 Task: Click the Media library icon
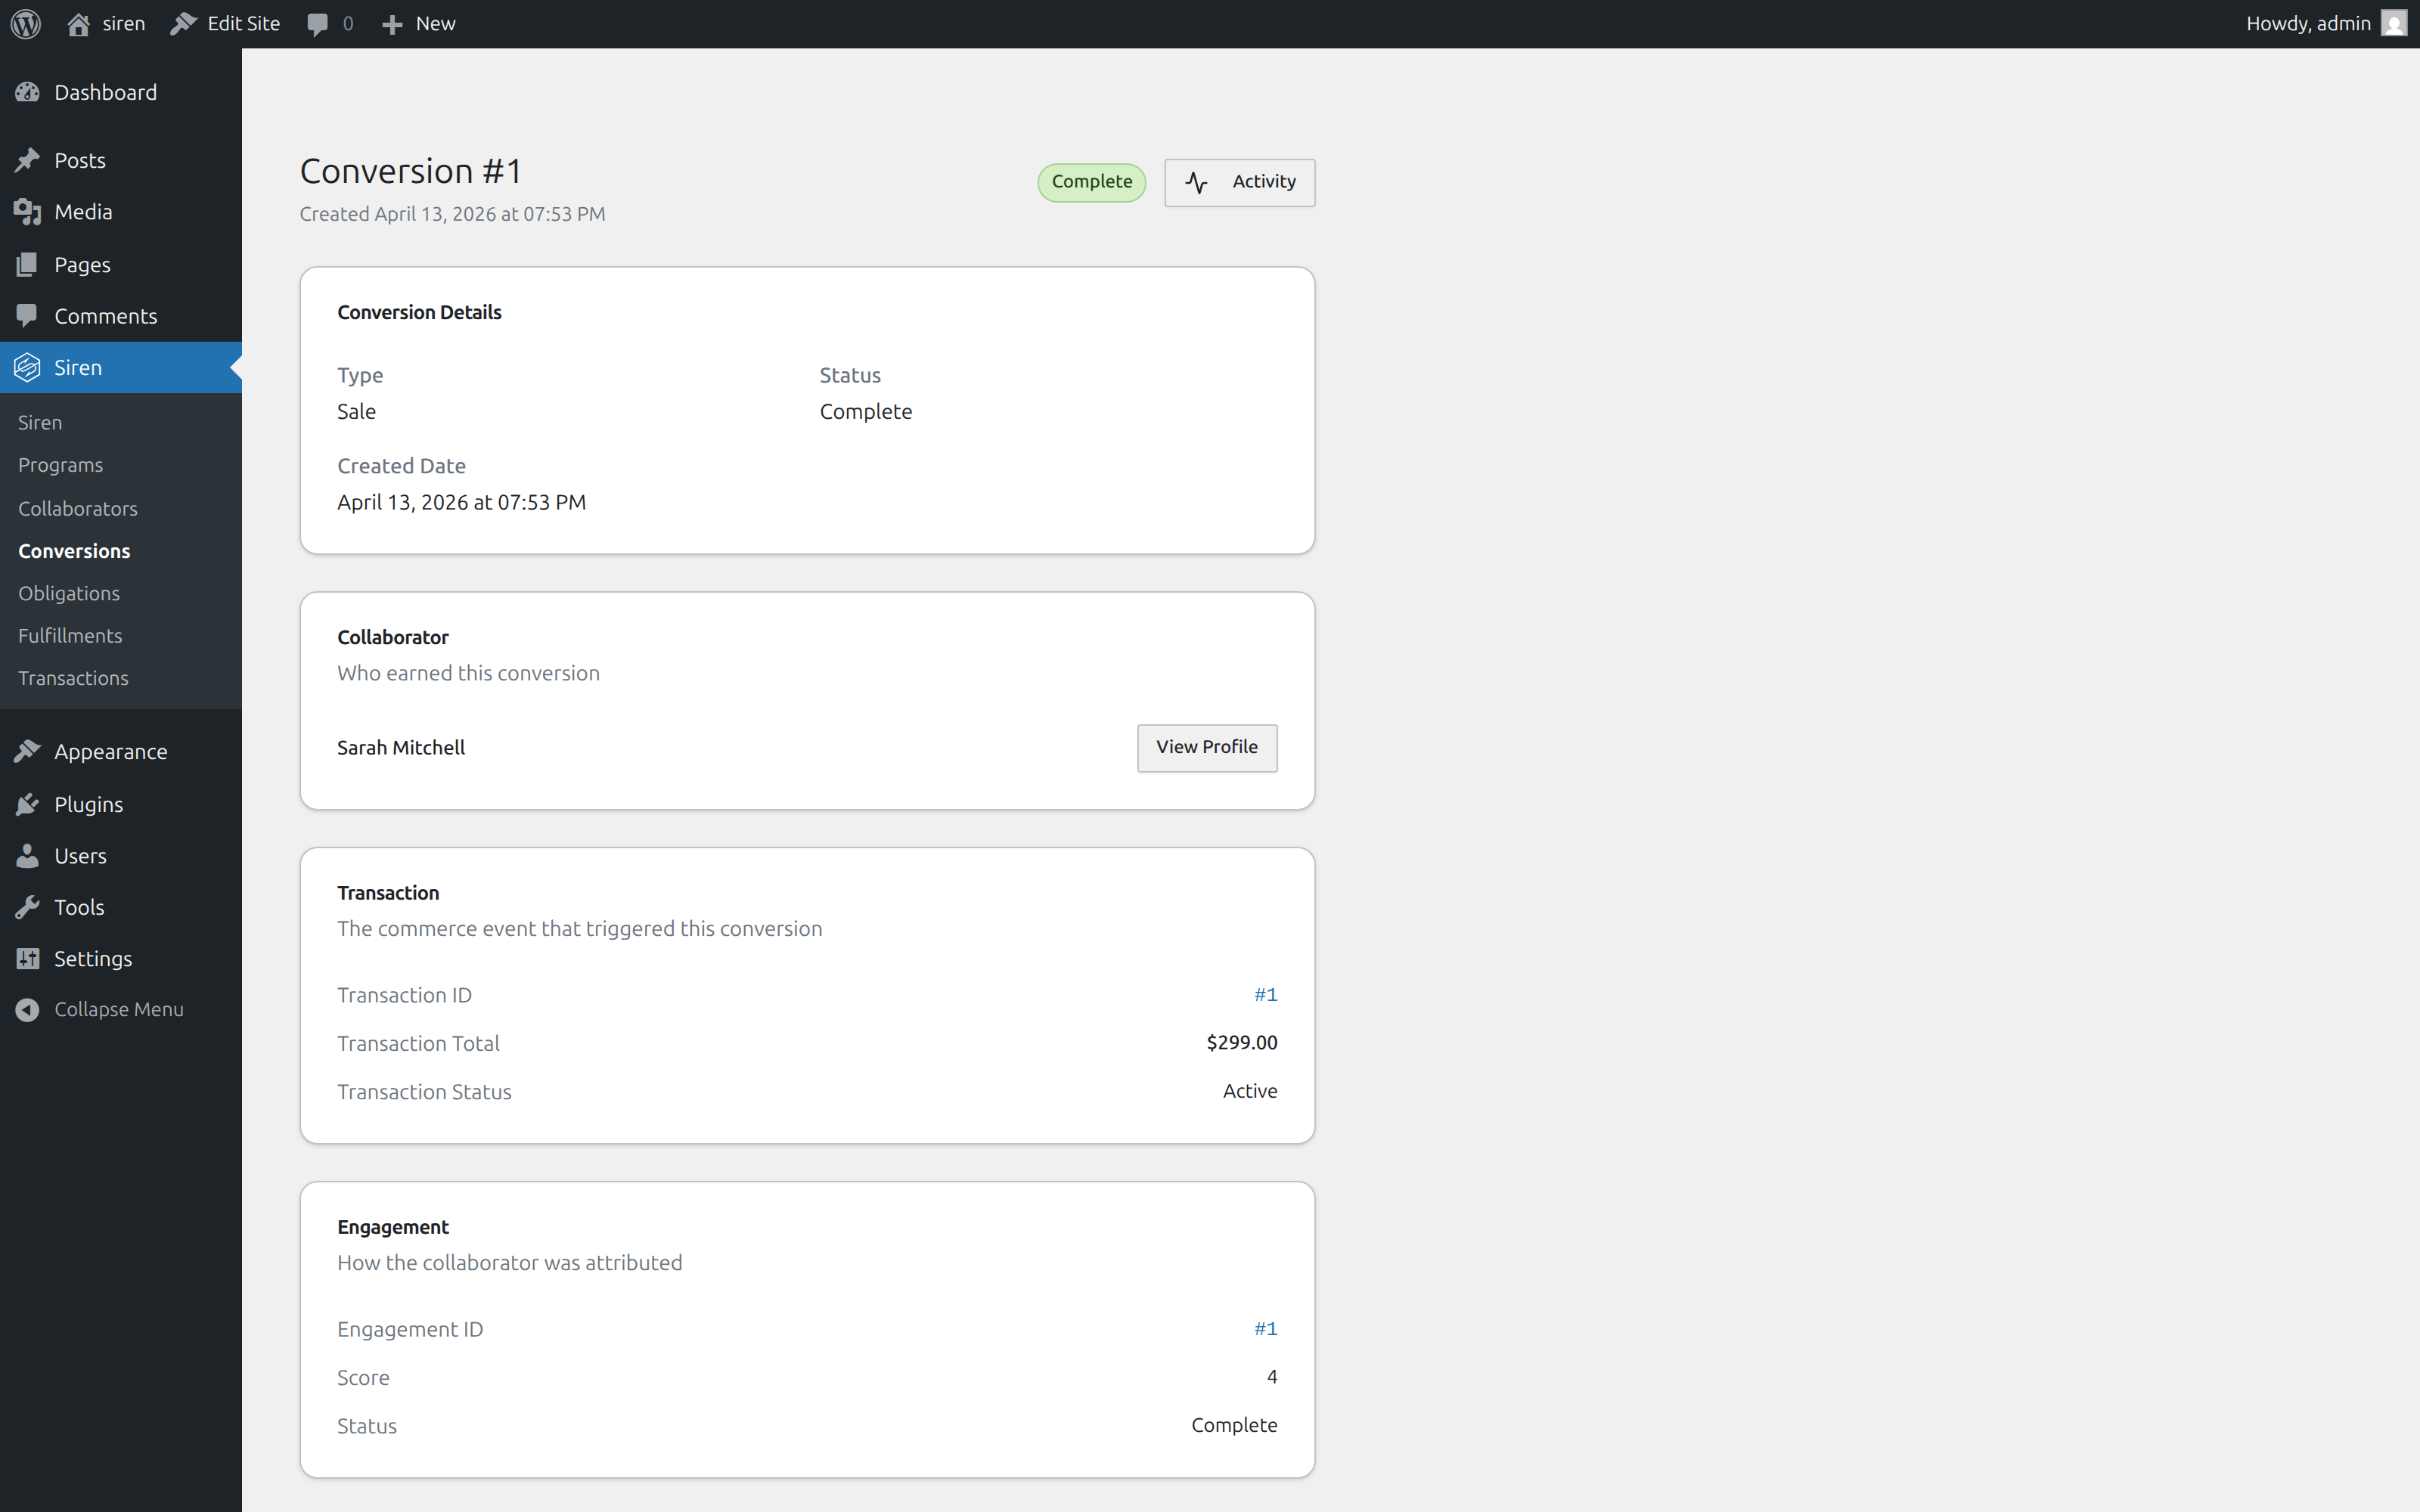coord(27,212)
